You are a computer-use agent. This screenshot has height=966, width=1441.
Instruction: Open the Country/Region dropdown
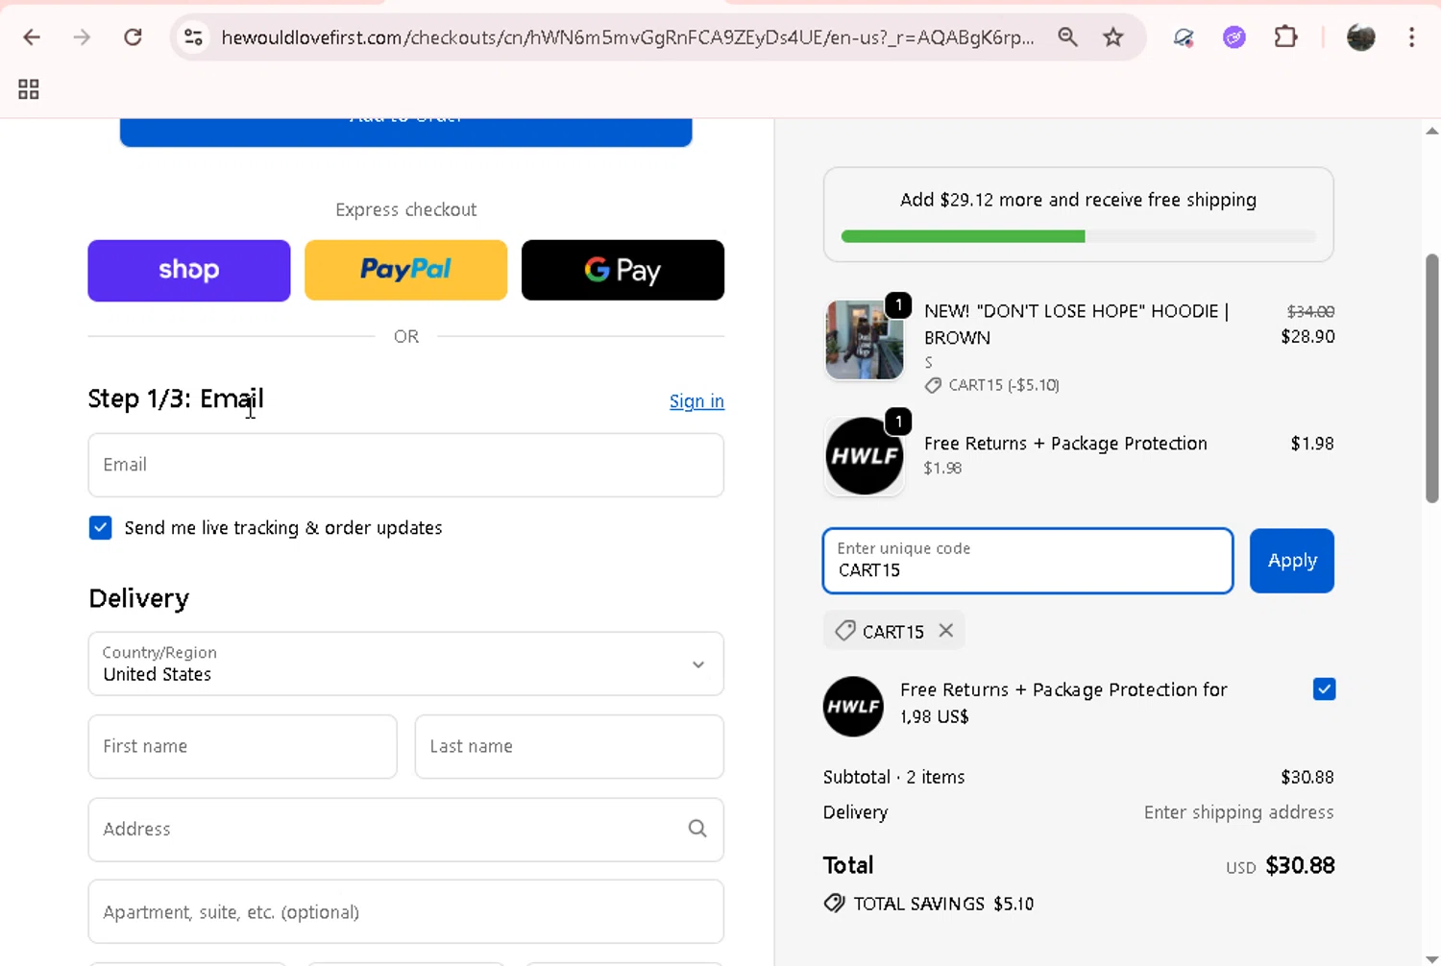click(x=405, y=664)
